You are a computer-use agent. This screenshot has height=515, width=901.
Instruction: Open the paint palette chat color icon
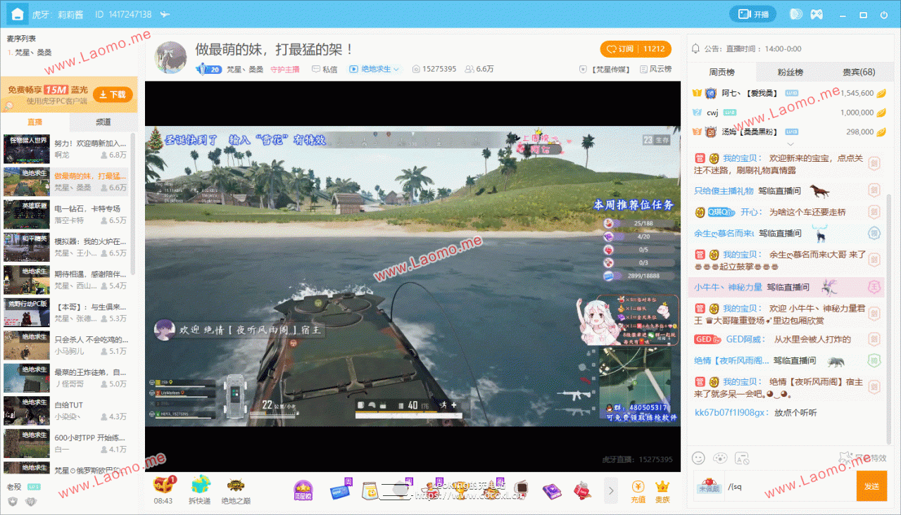pos(719,458)
